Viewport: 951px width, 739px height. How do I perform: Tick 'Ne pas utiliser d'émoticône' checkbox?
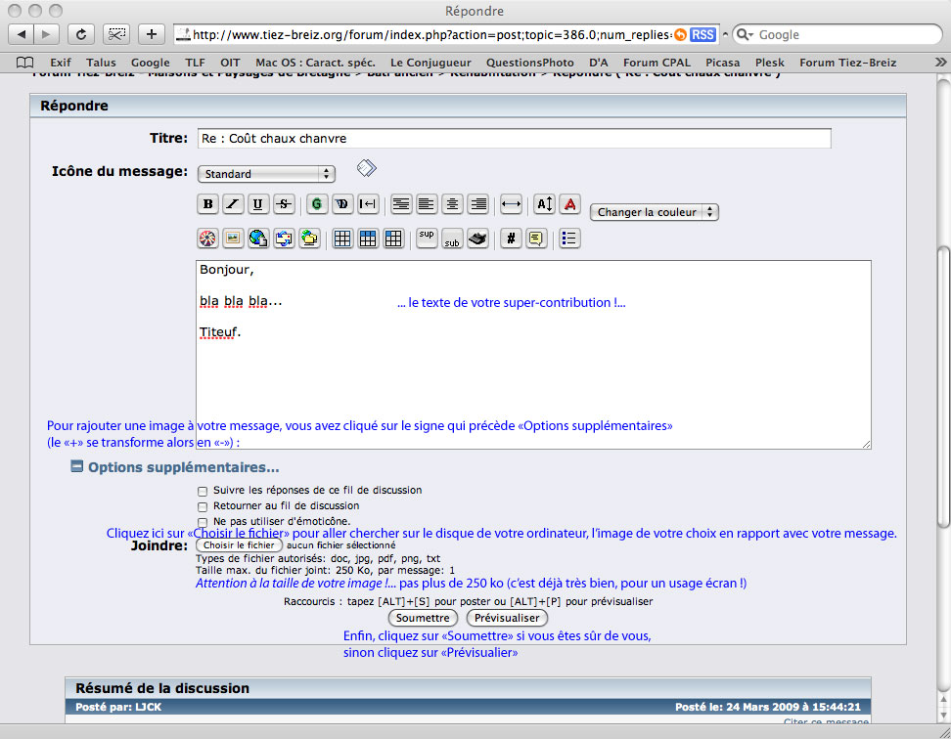coord(203,522)
